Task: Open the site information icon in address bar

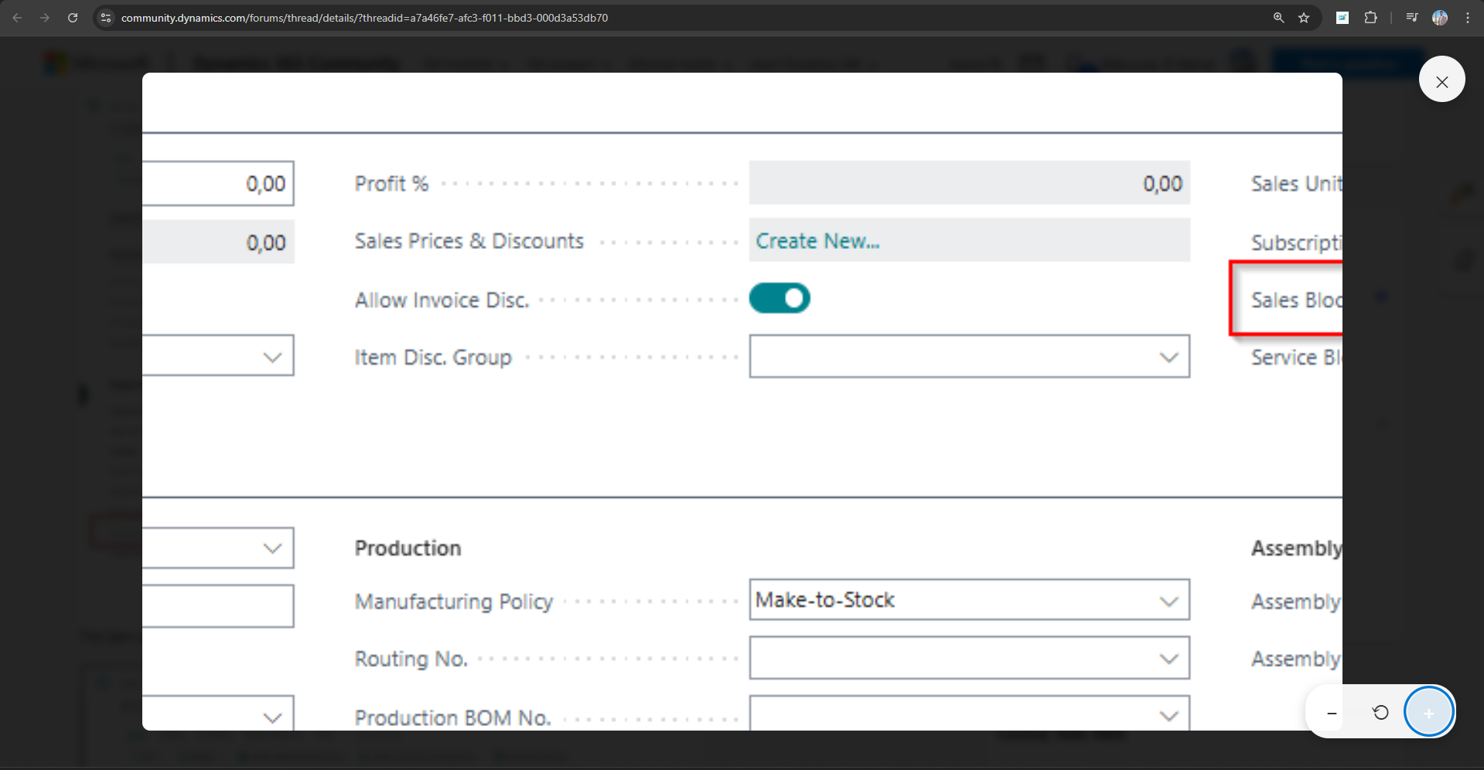Action: point(104,17)
